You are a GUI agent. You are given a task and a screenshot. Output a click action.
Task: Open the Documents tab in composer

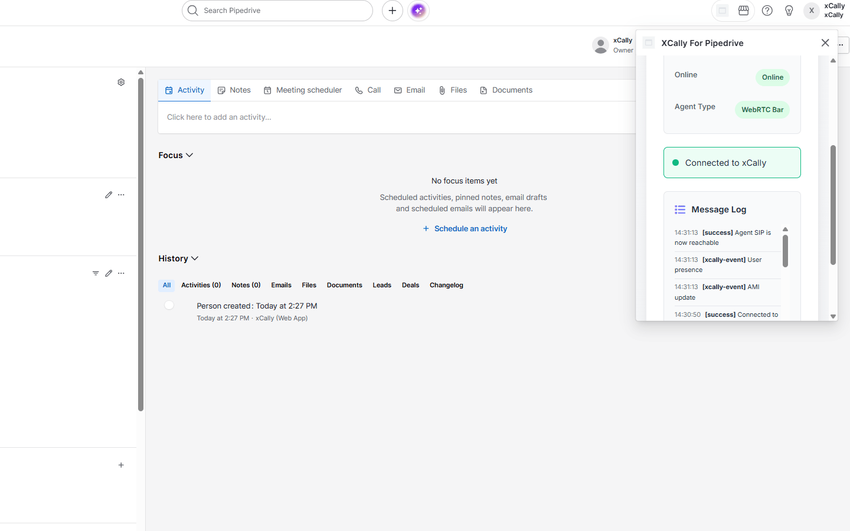(506, 90)
